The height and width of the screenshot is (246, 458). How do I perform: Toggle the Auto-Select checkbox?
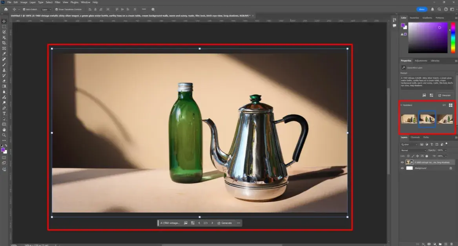[24, 9]
